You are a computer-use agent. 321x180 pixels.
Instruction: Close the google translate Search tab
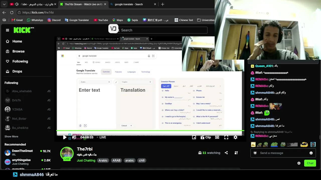(155, 4)
